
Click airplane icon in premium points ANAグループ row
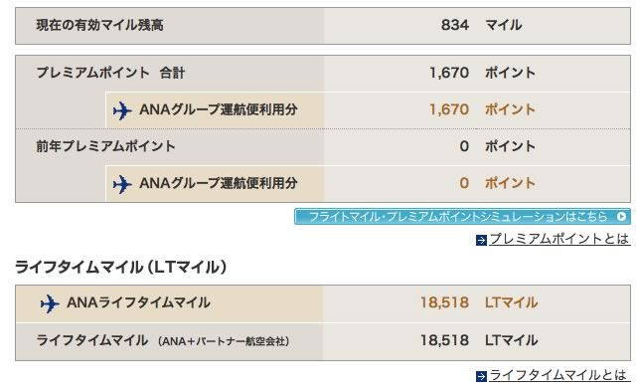[x=122, y=110]
